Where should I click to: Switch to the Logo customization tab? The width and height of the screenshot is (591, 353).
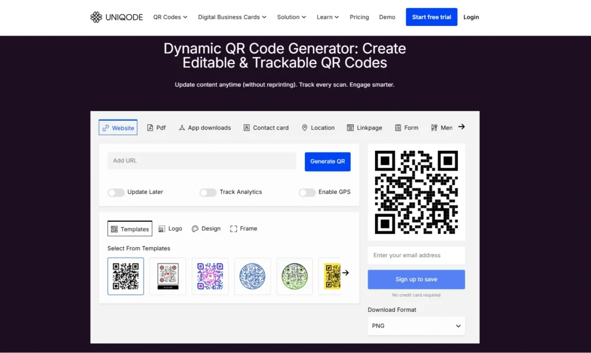coord(170,229)
